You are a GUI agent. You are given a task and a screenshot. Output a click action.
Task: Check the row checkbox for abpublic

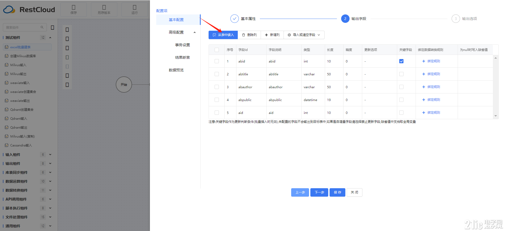[217, 100]
